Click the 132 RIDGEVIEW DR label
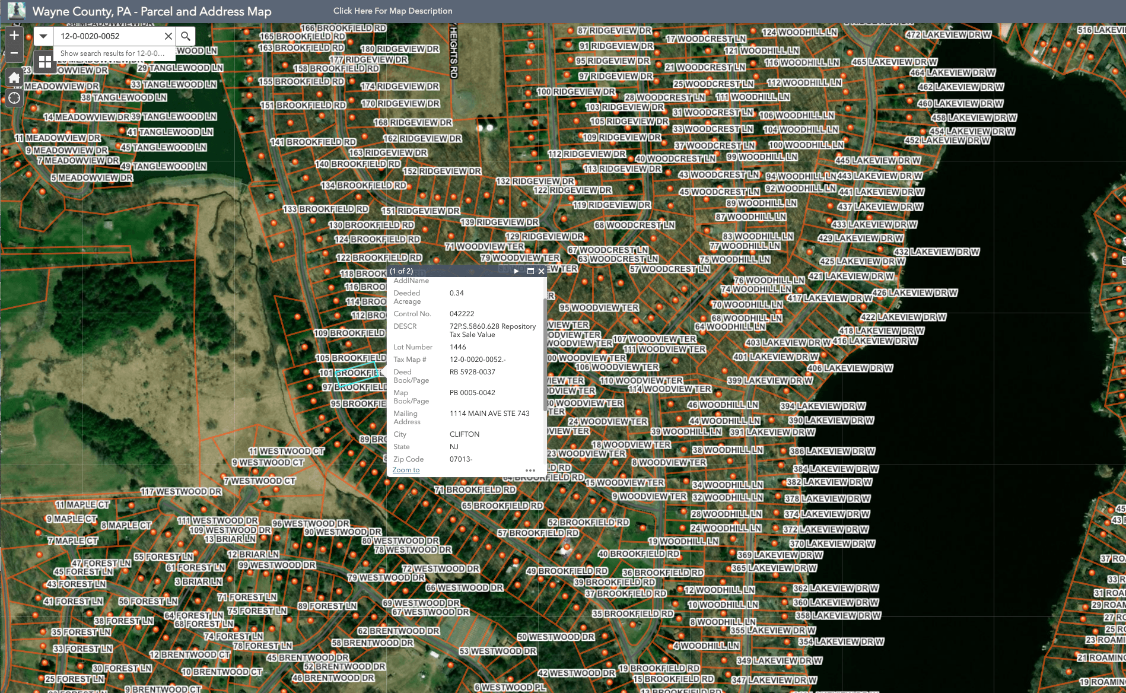1126x693 pixels. tap(536, 181)
